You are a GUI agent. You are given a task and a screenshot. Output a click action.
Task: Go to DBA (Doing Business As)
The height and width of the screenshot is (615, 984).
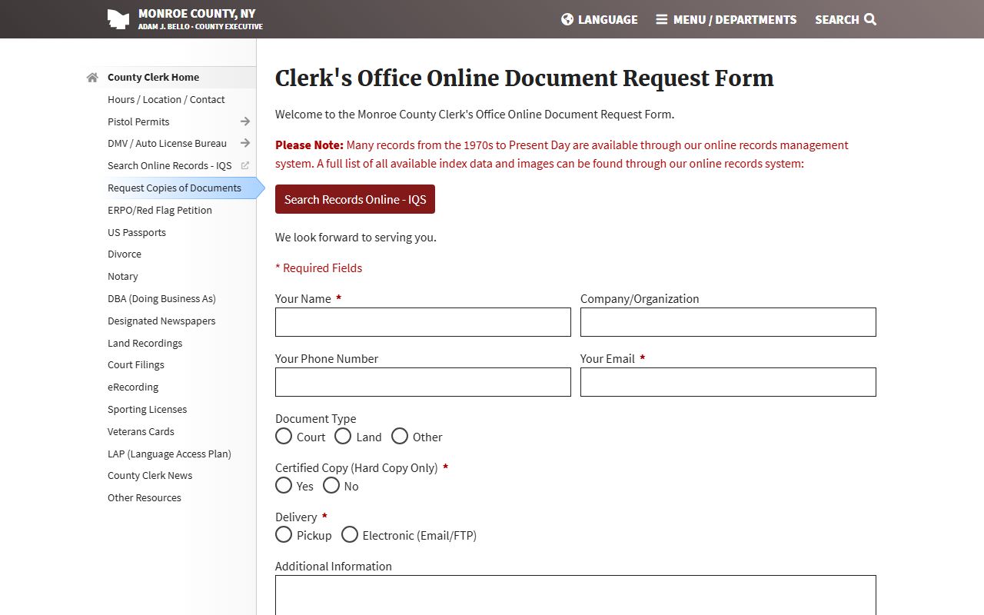[161, 298]
